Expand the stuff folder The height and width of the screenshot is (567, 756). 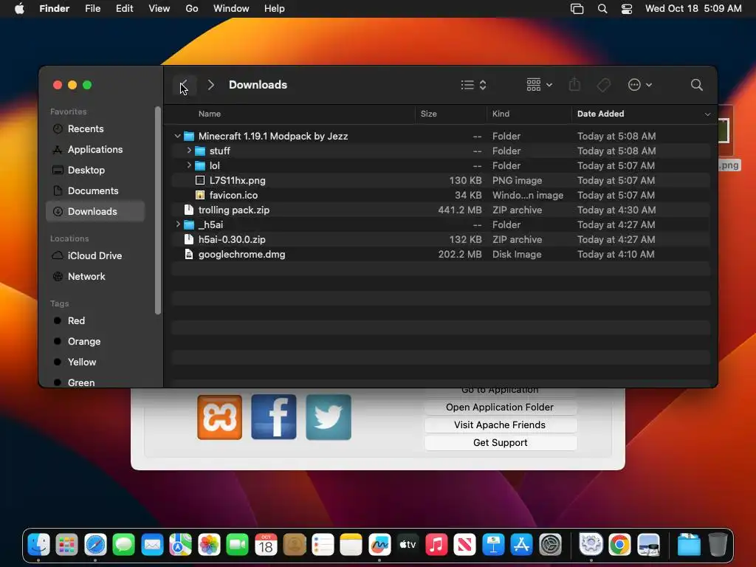189,151
